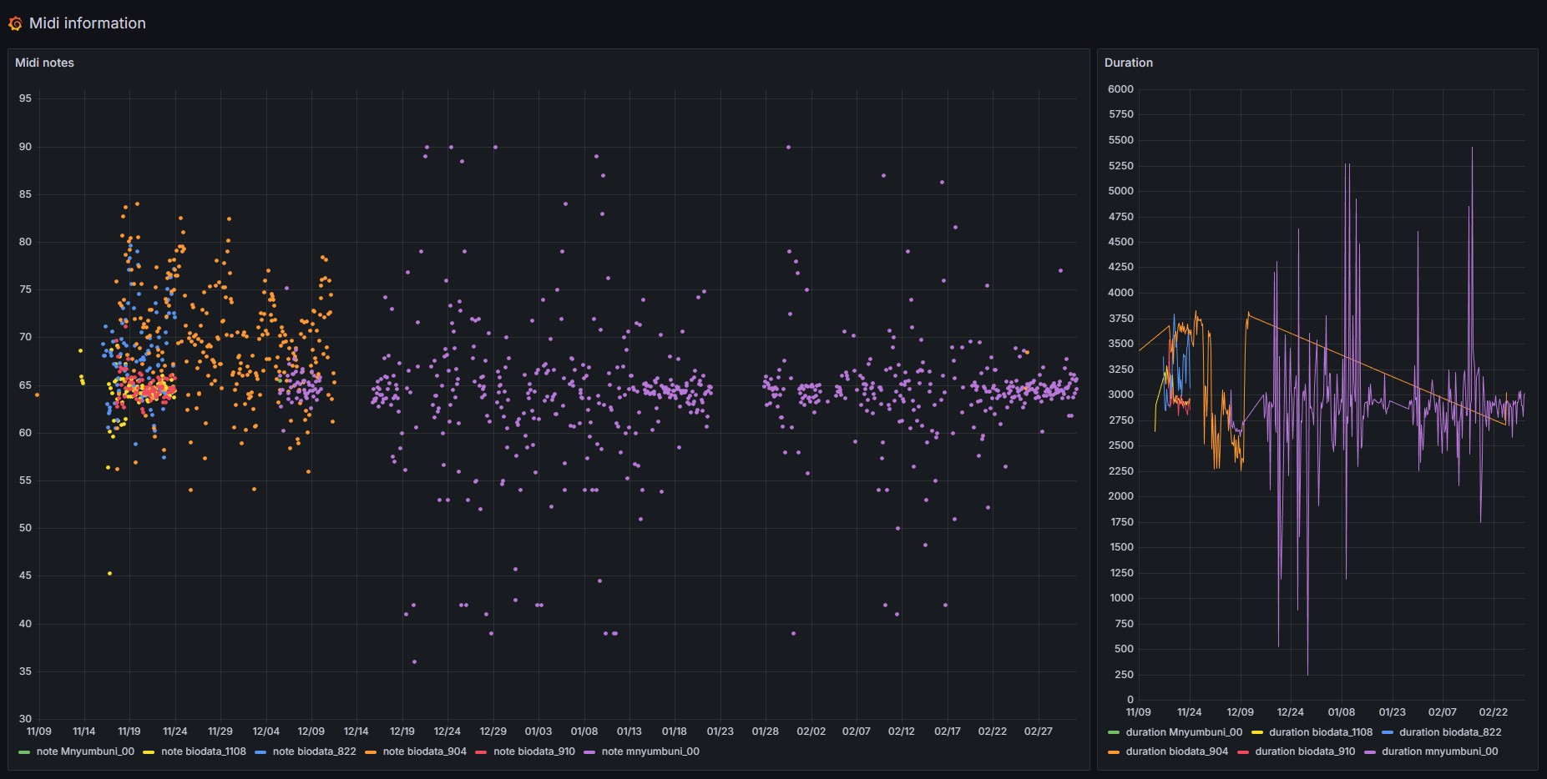Click orange swatch for duration biodata_904

click(1113, 752)
